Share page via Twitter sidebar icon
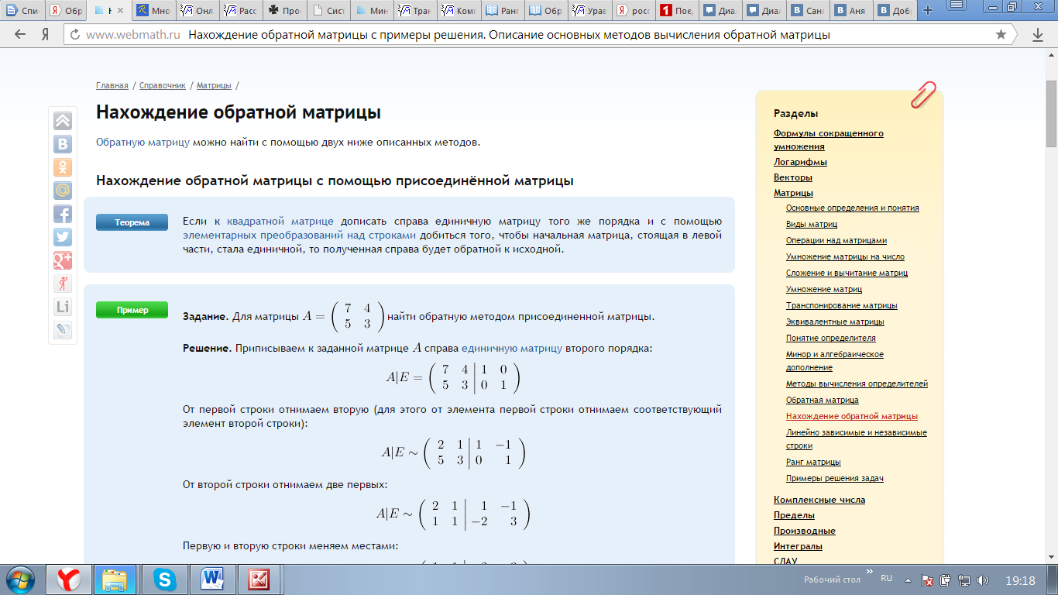 click(x=62, y=237)
